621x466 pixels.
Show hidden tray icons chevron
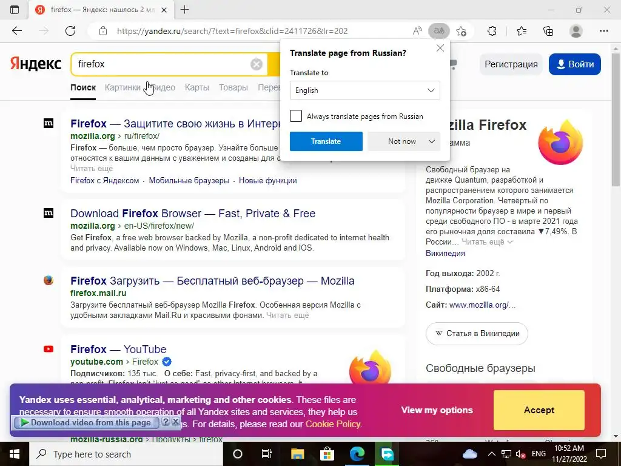tap(491, 454)
